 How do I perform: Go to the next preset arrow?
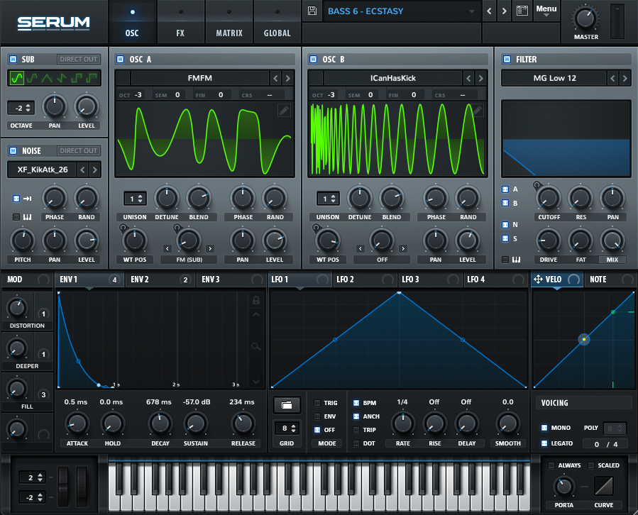pyautogui.click(x=504, y=11)
